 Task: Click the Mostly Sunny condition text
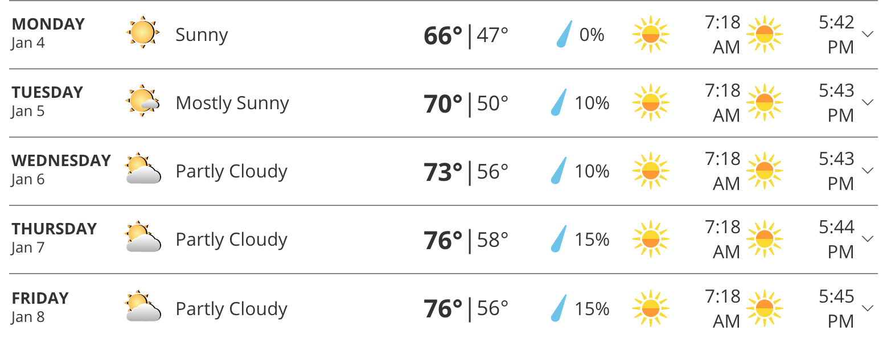click(x=232, y=103)
